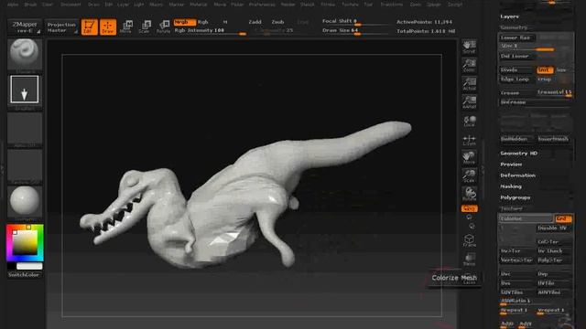Image resolution: width=586 pixels, height=329 pixels.
Task: Adjust the SDiv subdivision slider
Action: click(x=527, y=47)
